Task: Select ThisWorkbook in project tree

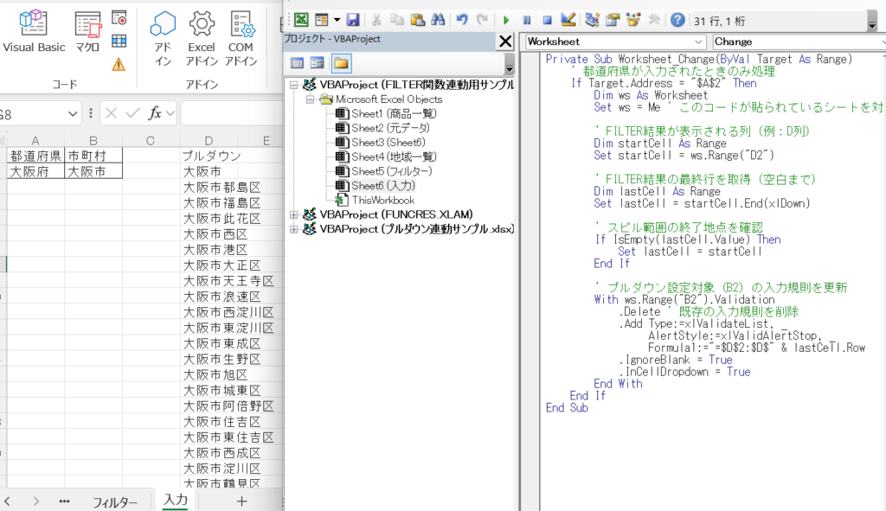Action: pyautogui.click(x=376, y=201)
